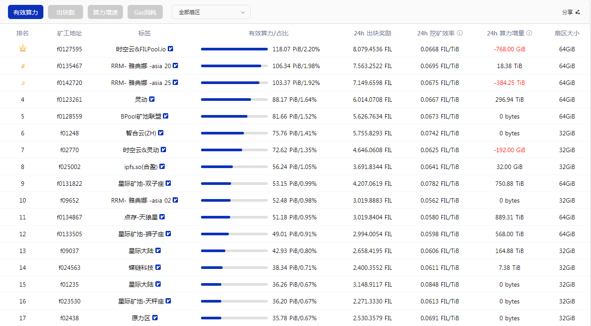Click the BPool矿池联盟 label
This screenshot has width=591, height=326.
141,116
